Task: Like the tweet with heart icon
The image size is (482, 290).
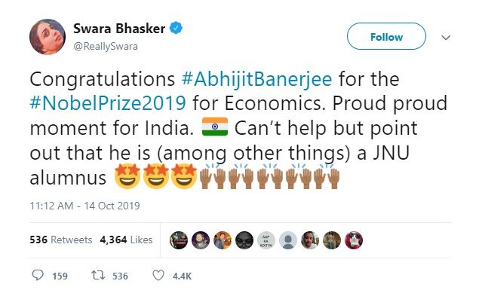Action: (x=158, y=275)
